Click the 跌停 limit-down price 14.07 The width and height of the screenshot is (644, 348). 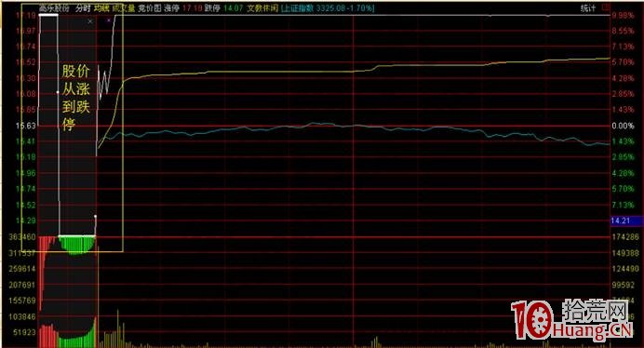234,7
